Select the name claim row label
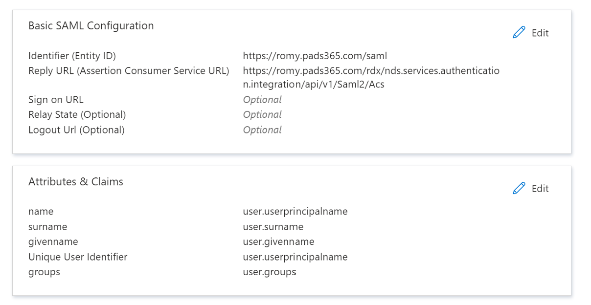Screen dimensions: 591x305 41,212
